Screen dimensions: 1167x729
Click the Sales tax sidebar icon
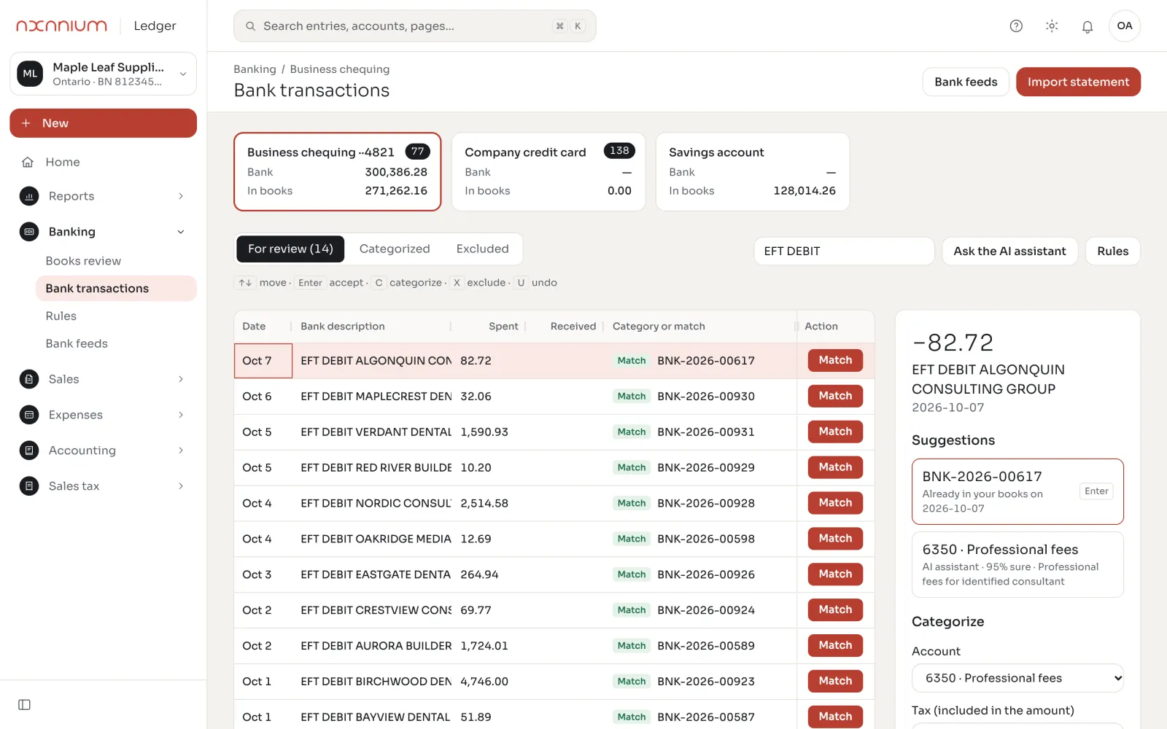pyautogui.click(x=29, y=486)
